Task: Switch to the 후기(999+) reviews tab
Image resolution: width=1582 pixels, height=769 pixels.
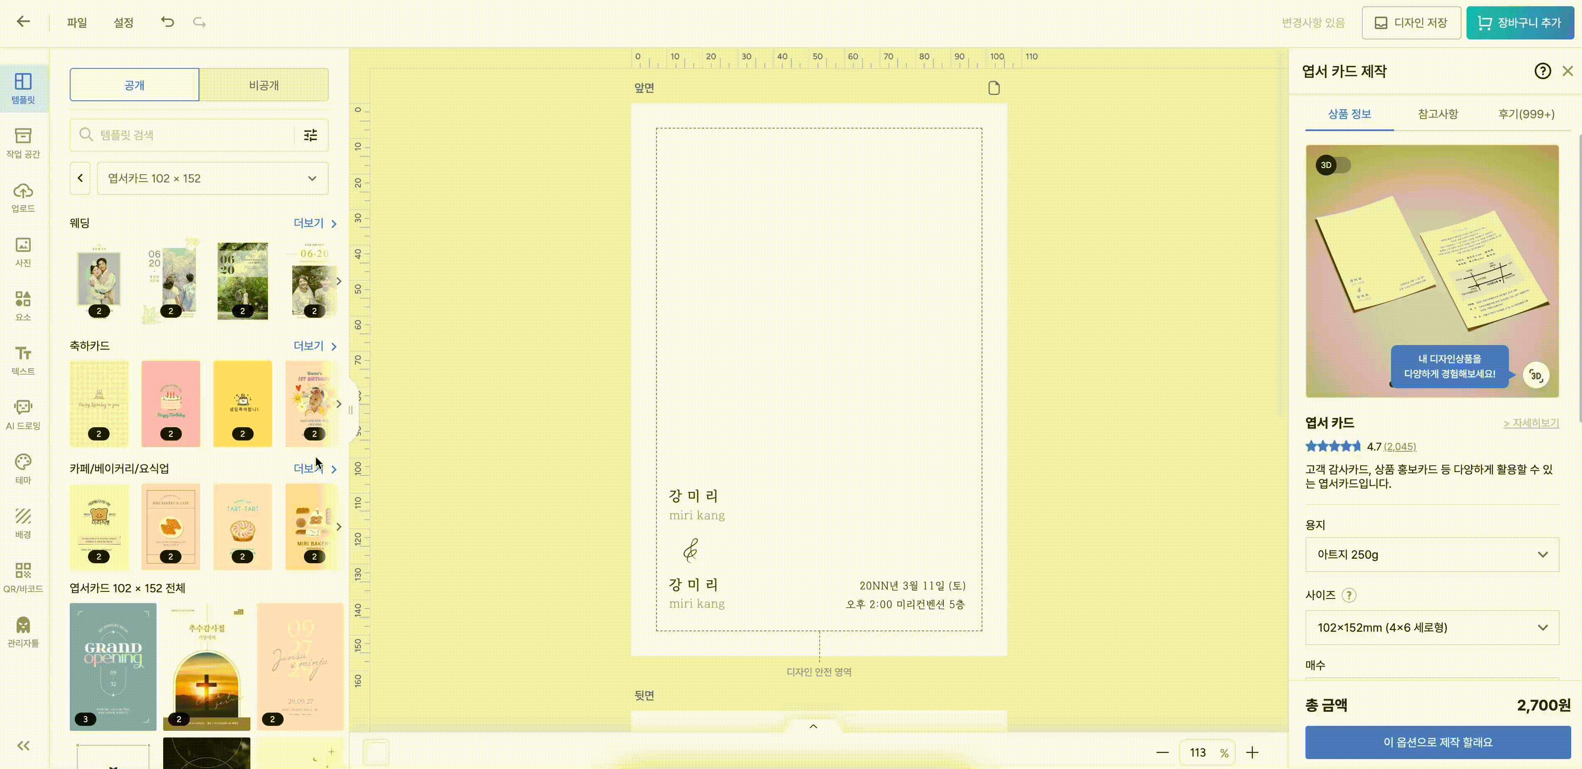Action: [x=1527, y=114]
